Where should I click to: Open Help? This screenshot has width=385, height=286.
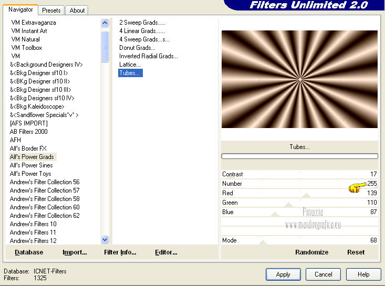(x=363, y=274)
